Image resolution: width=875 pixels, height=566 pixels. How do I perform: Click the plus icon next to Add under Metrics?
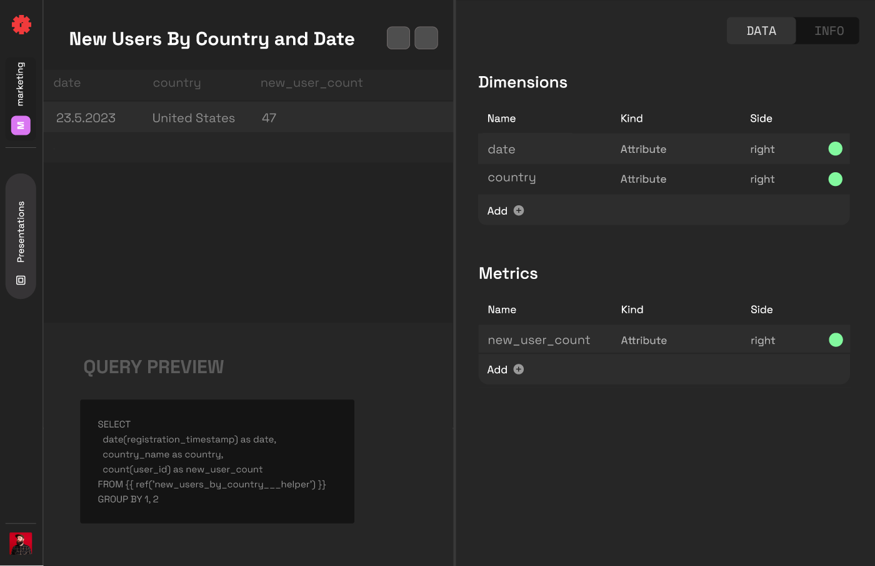[x=519, y=369]
